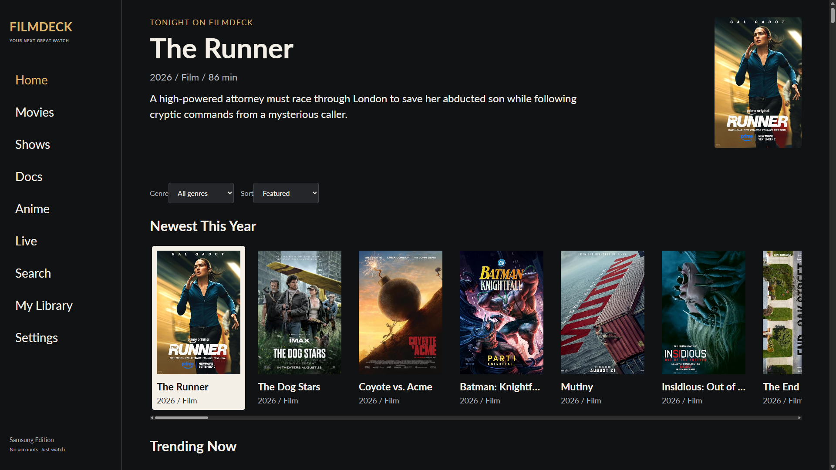Click The Dog Stars title text
The width and height of the screenshot is (836, 470).
289,387
